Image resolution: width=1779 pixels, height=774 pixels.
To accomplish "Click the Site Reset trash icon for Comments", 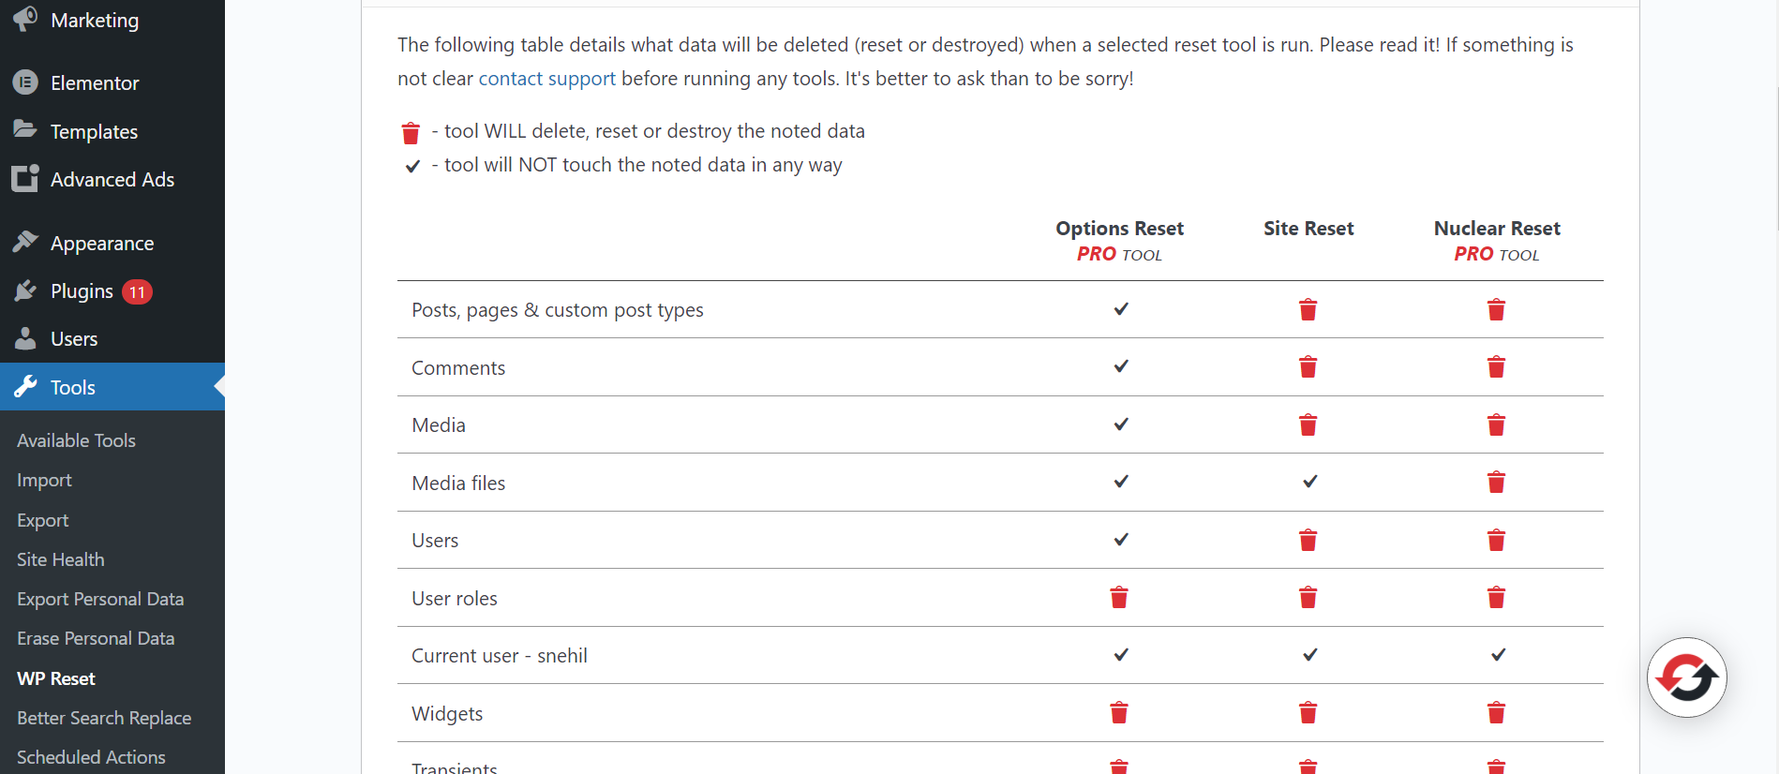I will pyautogui.click(x=1308, y=367).
